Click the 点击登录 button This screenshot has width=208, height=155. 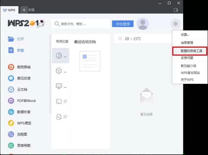coord(123,24)
